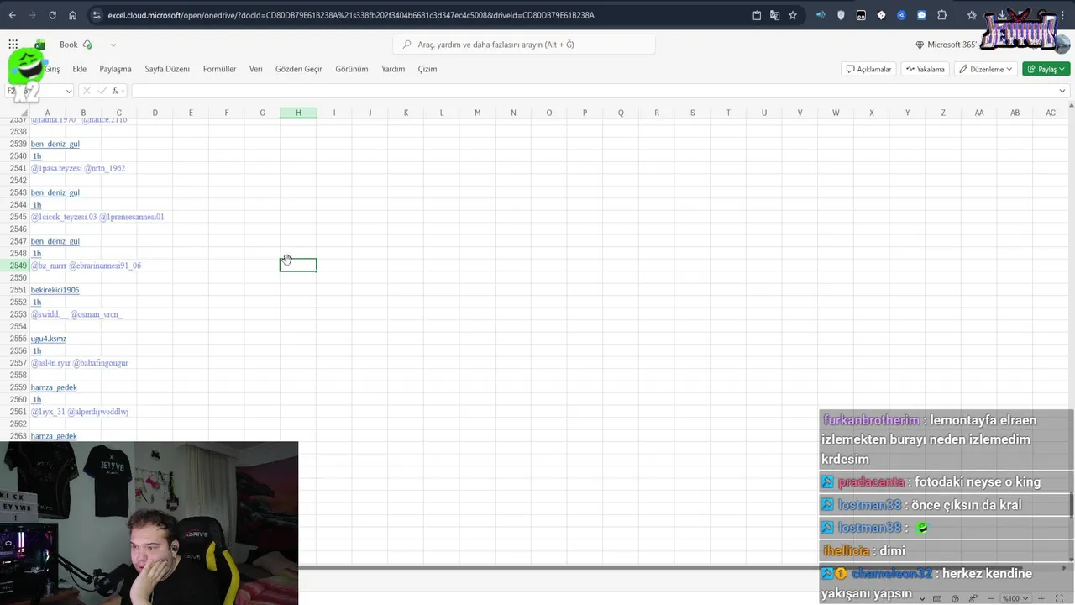This screenshot has height=605, width=1075.
Task: Open the shield extension icon
Action: (x=842, y=15)
